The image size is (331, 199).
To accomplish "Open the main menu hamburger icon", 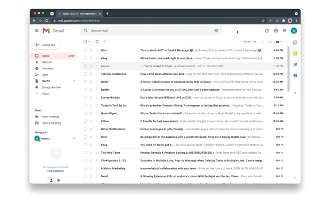I will tap(37, 31).
